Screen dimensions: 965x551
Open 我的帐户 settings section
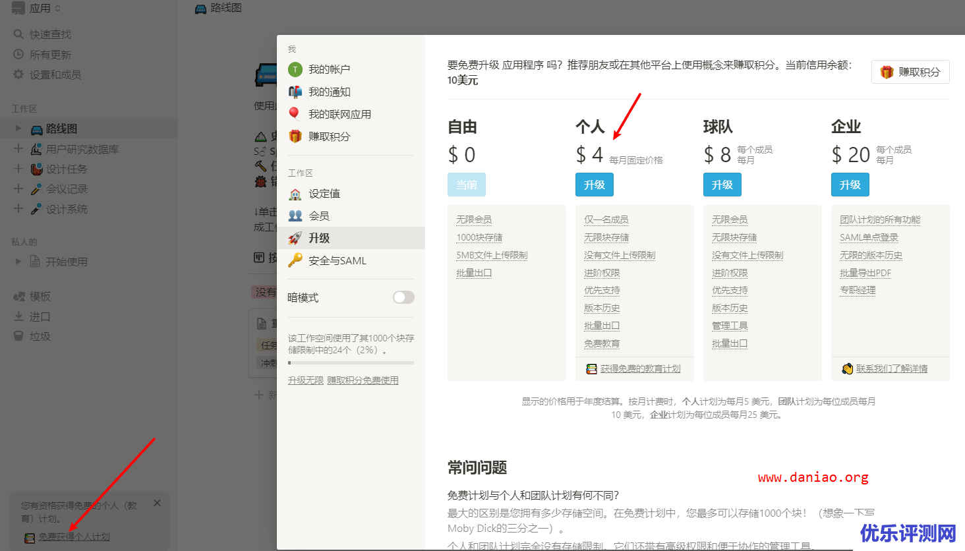click(351, 69)
